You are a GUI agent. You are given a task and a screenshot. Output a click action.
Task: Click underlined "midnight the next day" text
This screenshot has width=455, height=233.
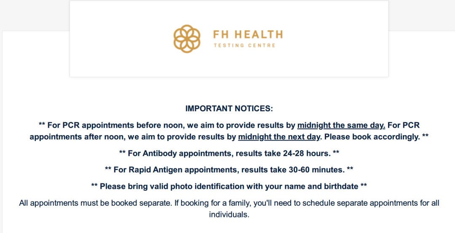[279, 136]
